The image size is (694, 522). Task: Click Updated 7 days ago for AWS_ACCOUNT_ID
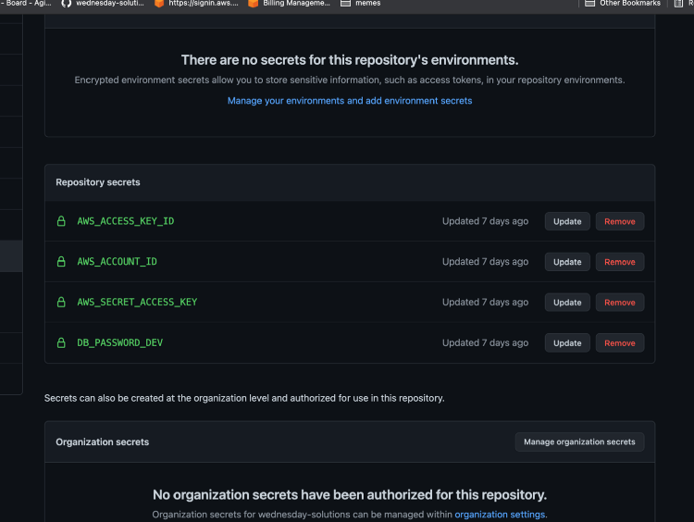coord(485,262)
